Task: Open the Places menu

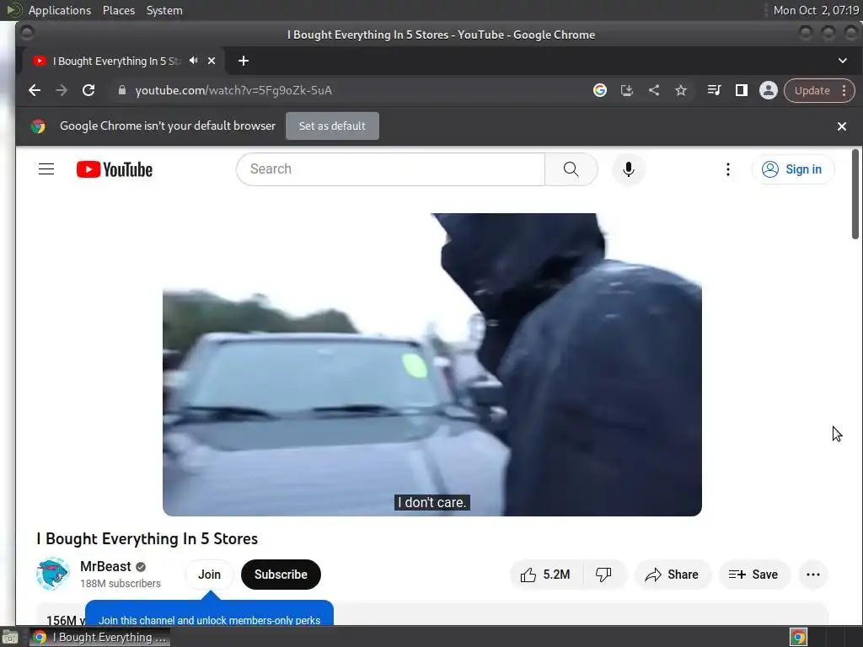Action: click(118, 10)
